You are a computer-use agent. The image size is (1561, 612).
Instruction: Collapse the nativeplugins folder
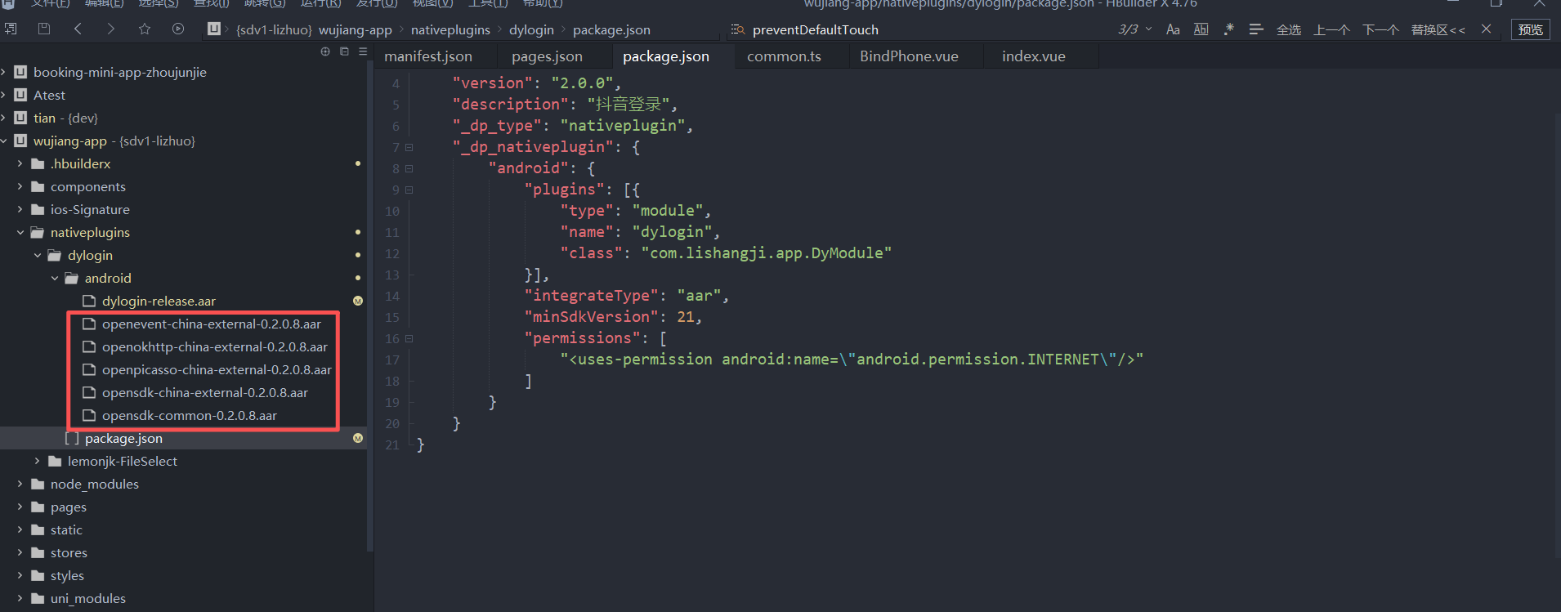tap(20, 233)
